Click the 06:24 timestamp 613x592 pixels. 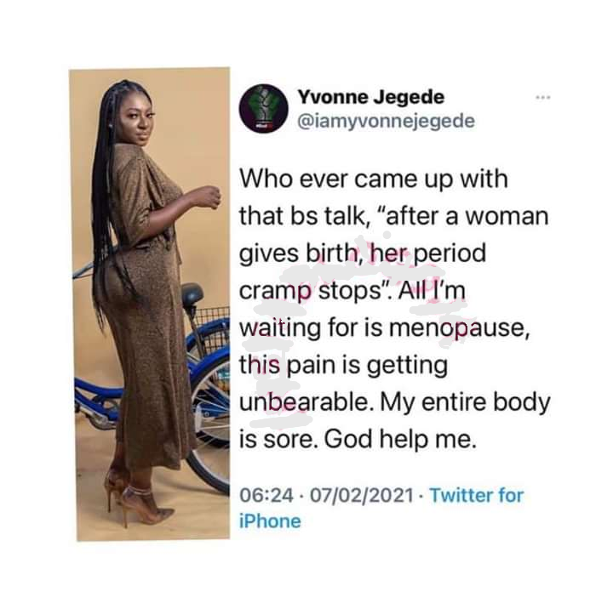coord(266,495)
